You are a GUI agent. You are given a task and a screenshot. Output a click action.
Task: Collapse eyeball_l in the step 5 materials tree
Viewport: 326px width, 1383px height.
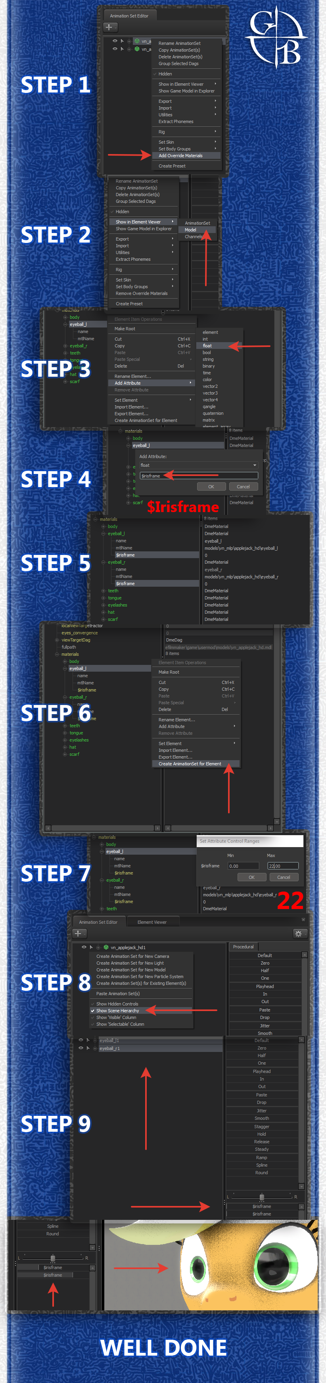click(103, 534)
